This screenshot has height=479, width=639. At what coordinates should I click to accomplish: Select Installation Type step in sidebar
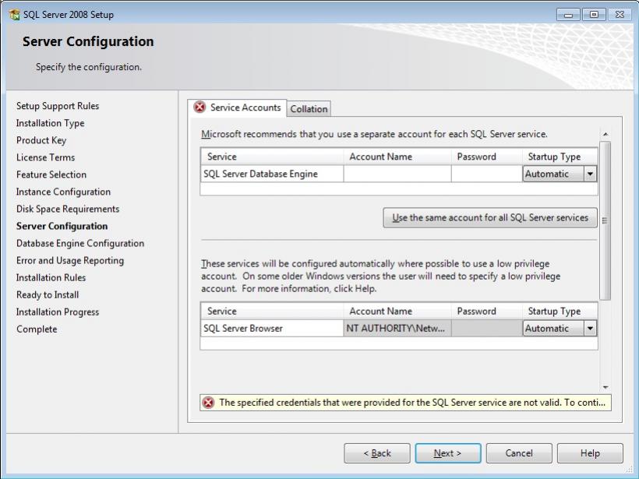point(50,123)
